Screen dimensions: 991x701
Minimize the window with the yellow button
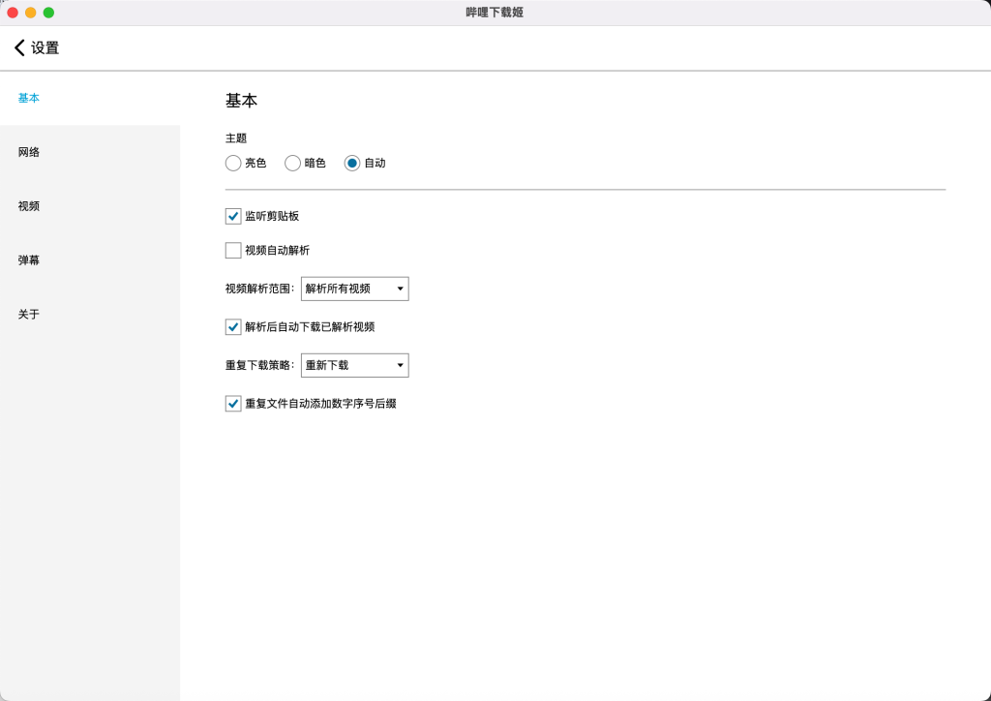30,13
